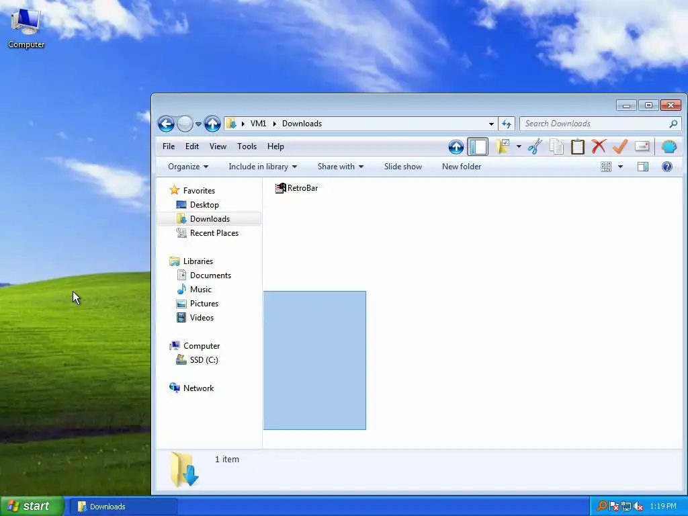Open the File menu
688x516 pixels.
pyautogui.click(x=169, y=146)
